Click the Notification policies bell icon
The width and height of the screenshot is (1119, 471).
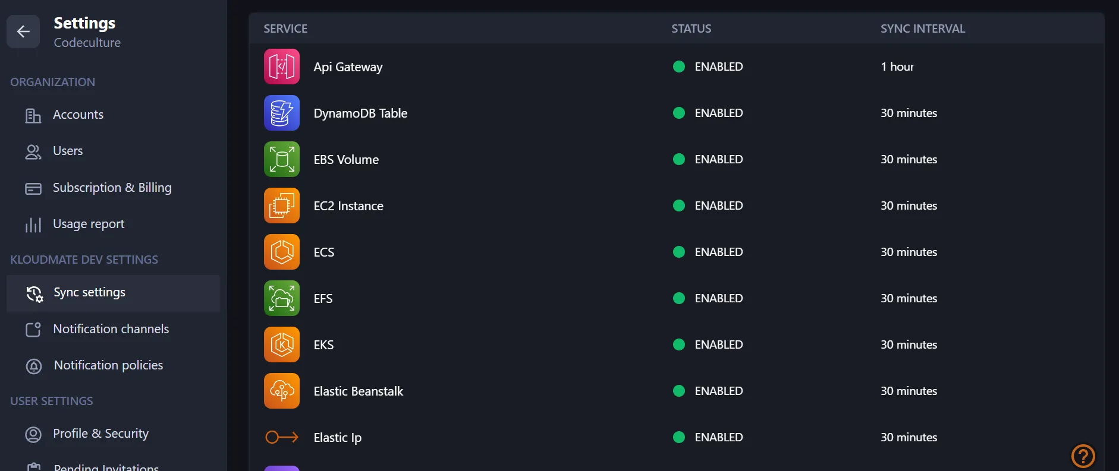coord(34,366)
